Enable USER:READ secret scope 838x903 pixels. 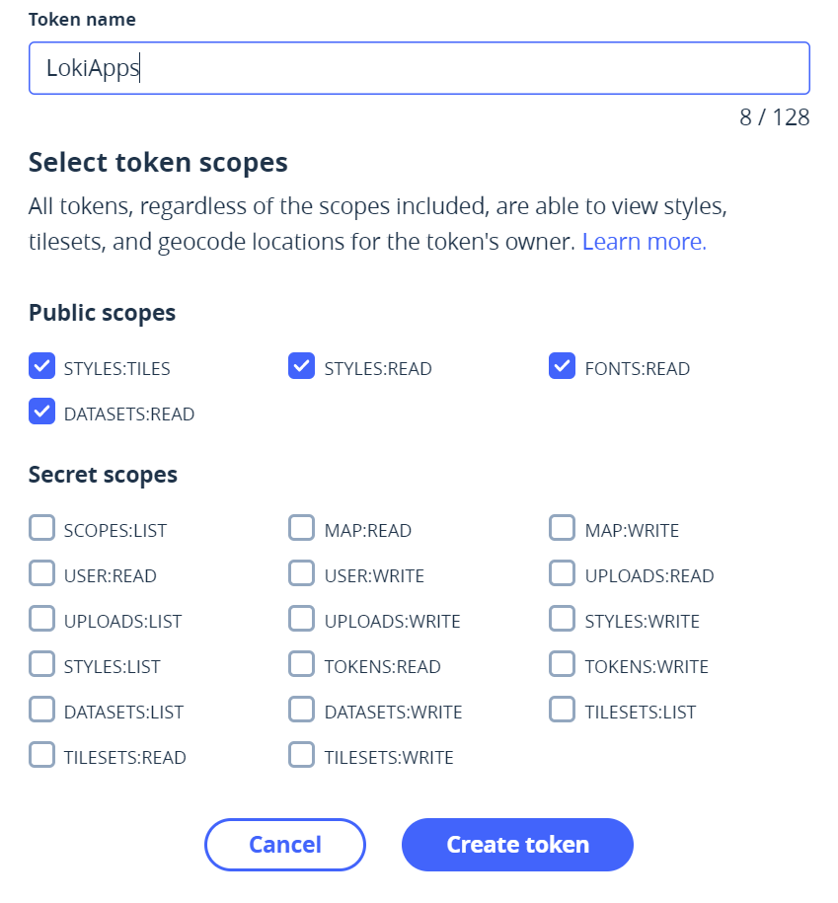(x=42, y=574)
